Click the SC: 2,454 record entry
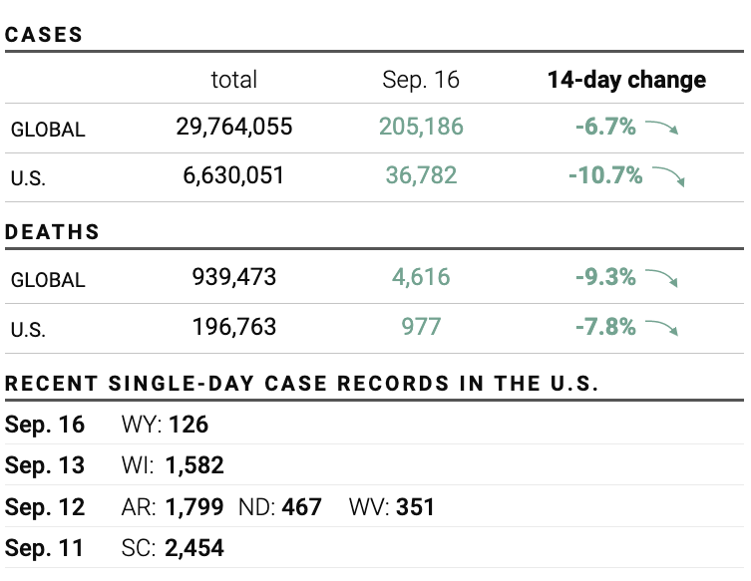The width and height of the screenshot is (751, 581). point(173,548)
